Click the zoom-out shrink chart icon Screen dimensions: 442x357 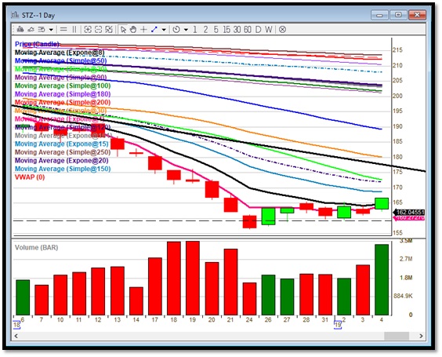[x=99, y=29]
